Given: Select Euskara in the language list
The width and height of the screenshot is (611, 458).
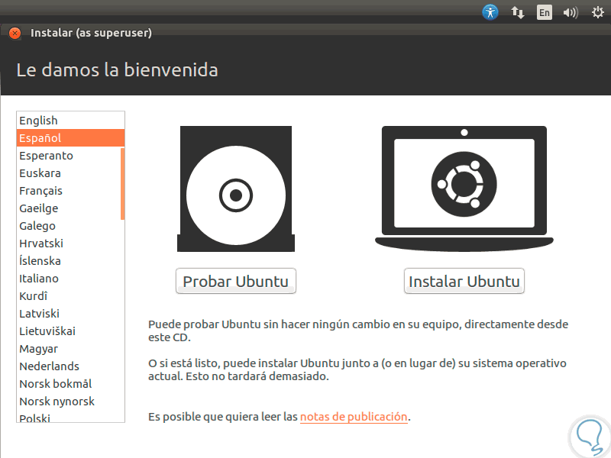Looking at the screenshot, I should [x=69, y=173].
